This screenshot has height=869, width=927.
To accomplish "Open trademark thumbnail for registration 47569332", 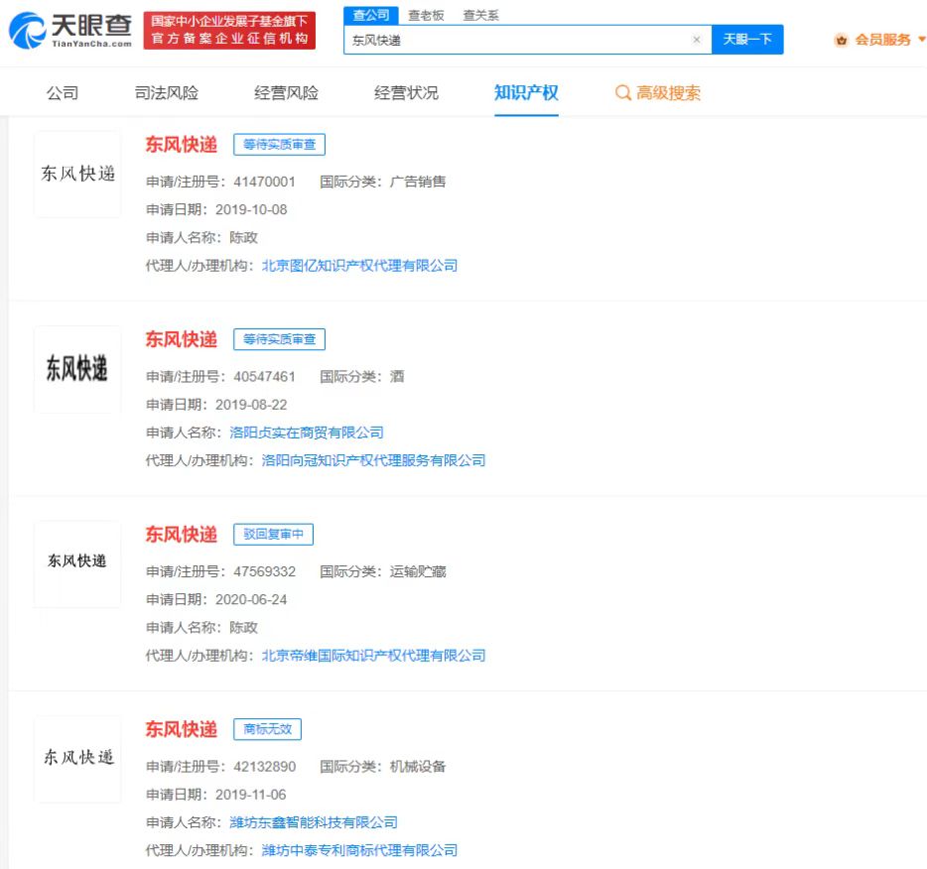I will (x=77, y=563).
